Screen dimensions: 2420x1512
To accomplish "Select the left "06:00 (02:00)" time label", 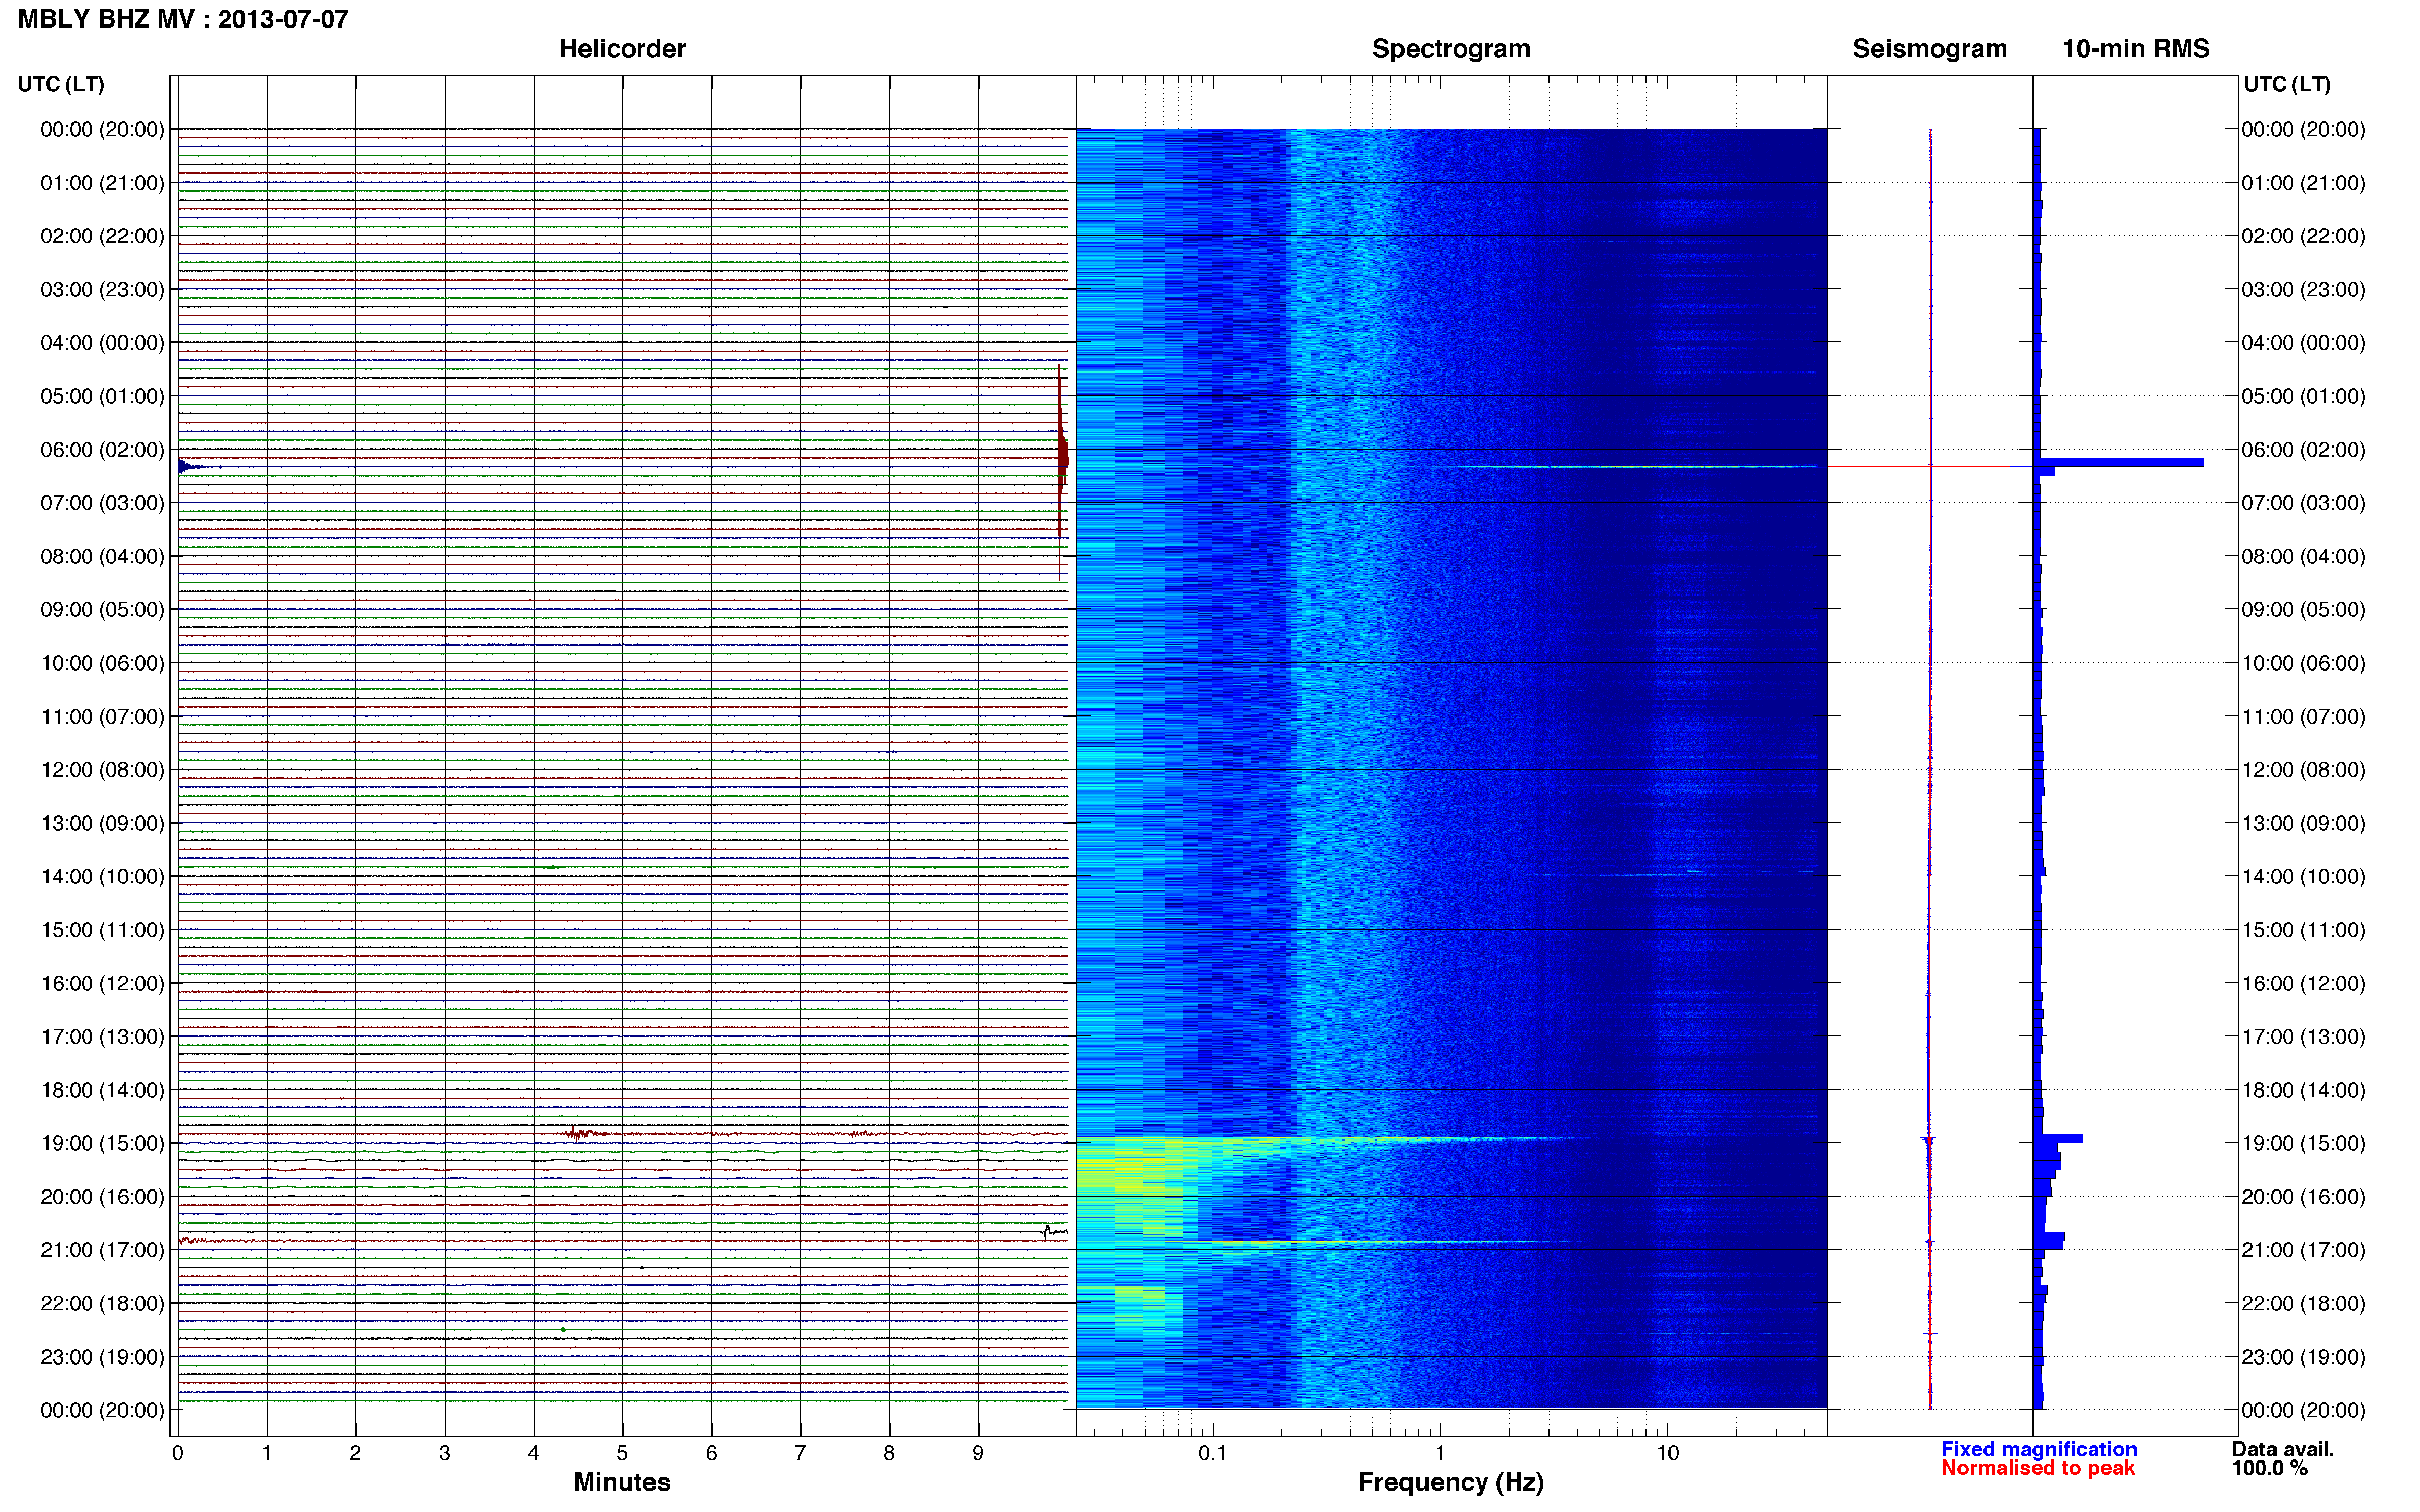I will coord(102,449).
